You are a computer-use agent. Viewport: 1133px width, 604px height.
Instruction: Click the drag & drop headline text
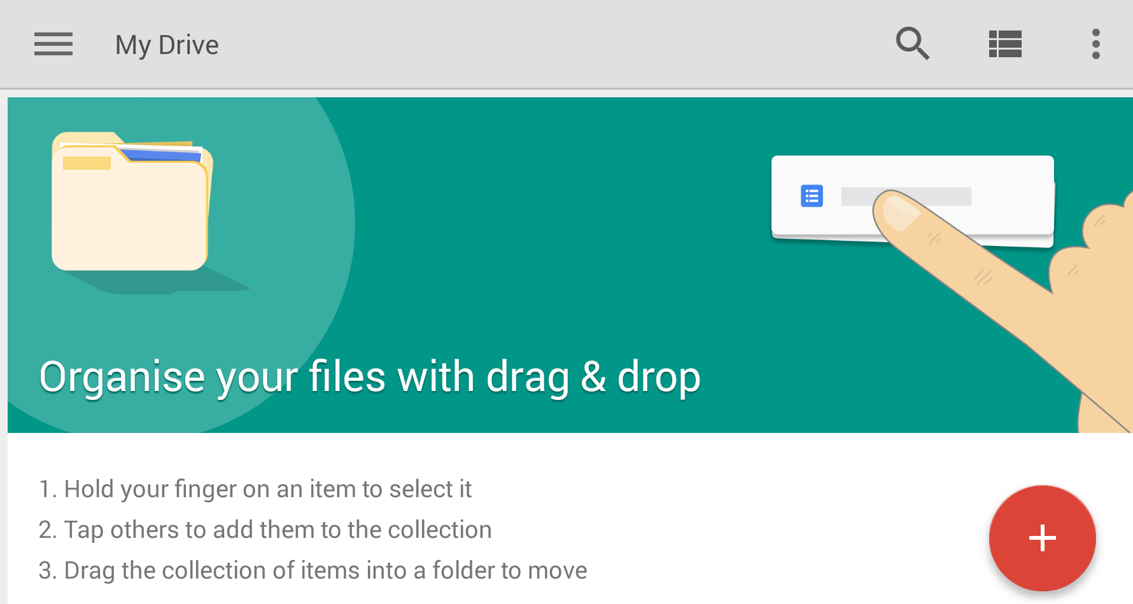point(370,377)
